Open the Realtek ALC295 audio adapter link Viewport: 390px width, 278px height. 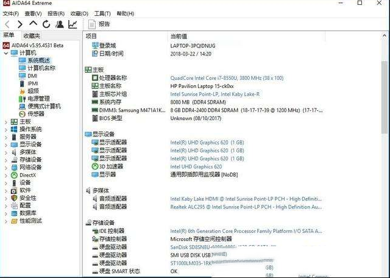click(246, 207)
